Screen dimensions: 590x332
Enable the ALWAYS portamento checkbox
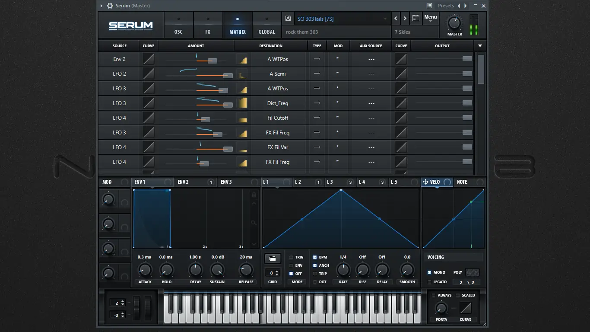(434, 295)
